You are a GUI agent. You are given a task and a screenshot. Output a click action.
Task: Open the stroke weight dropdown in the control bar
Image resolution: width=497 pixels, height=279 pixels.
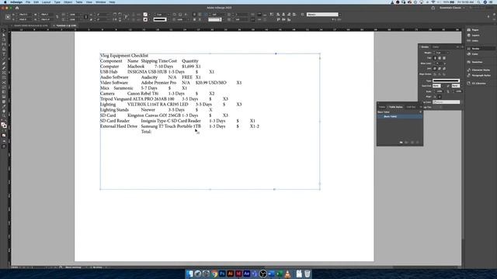[x=169, y=14]
